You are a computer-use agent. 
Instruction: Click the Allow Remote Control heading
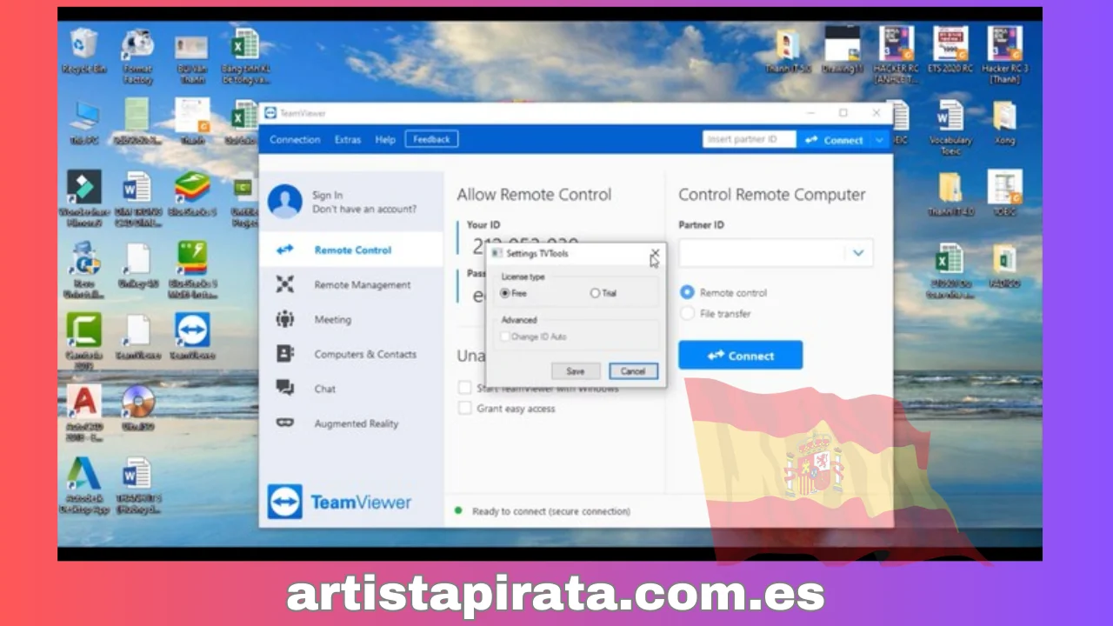point(534,195)
